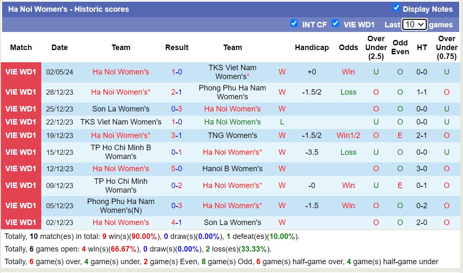Open the TNG Women's team link
The height and width of the screenshot is (273, 463).
pos(232,135)
